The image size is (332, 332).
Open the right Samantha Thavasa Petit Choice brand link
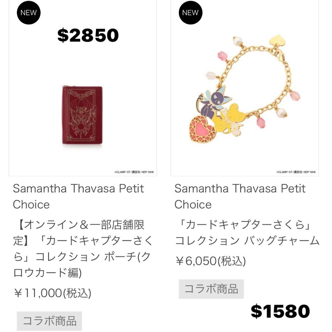pos(240,196)
